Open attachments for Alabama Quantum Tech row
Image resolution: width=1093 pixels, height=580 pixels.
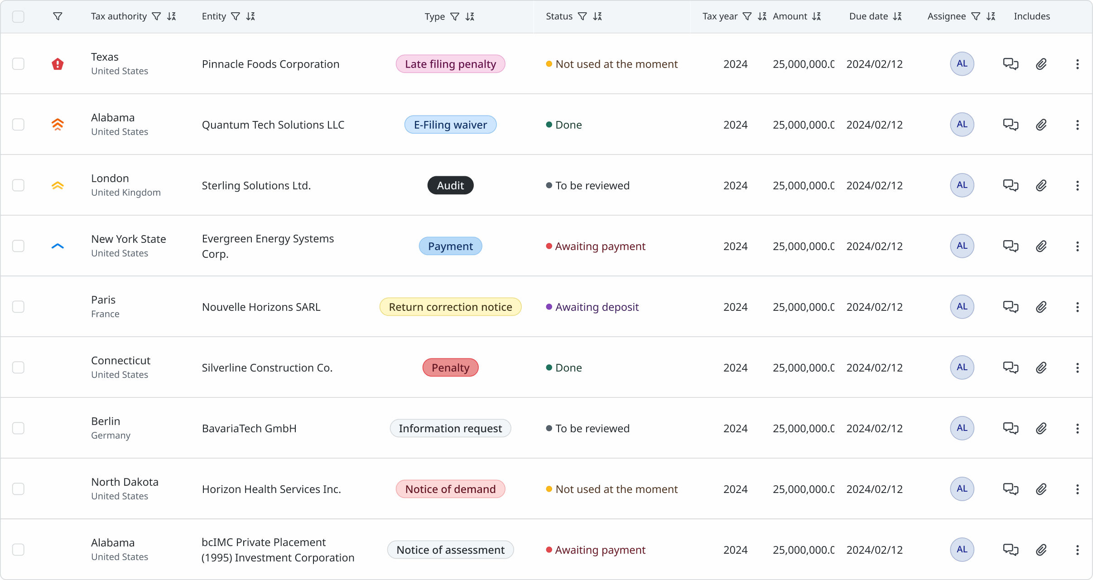click(1041, 125)
